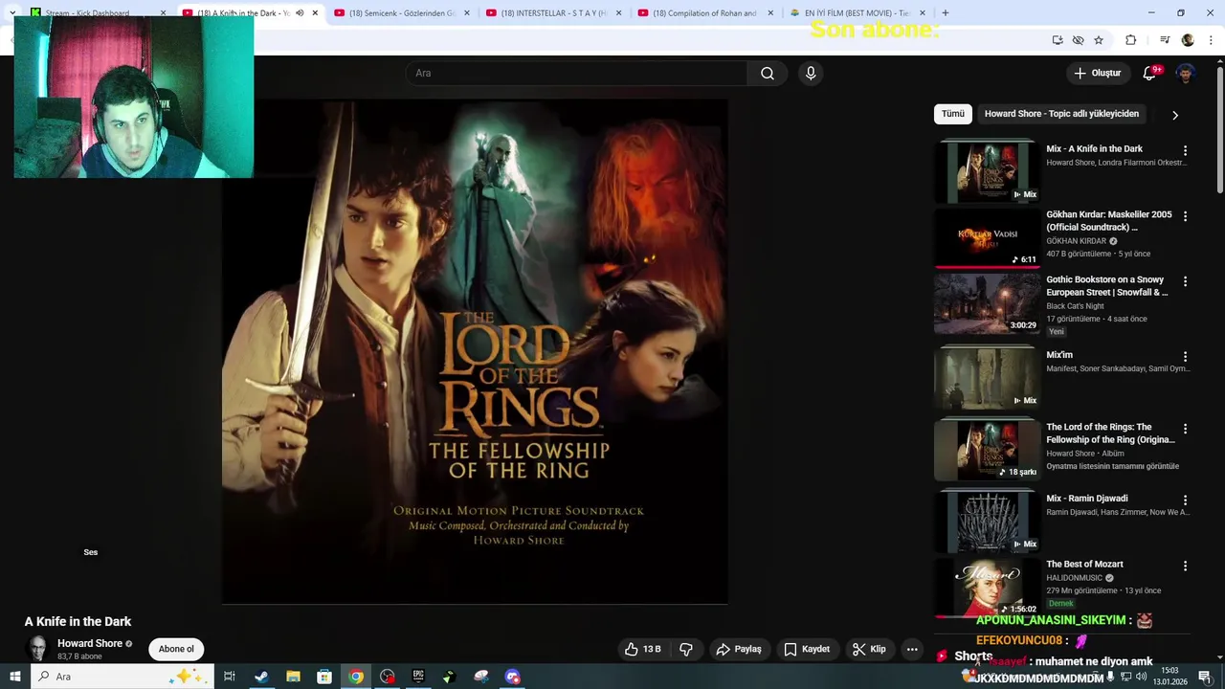Open Chrome three-dot menu
This screenshot has height=689, width=1225.
pos(1211,40)
